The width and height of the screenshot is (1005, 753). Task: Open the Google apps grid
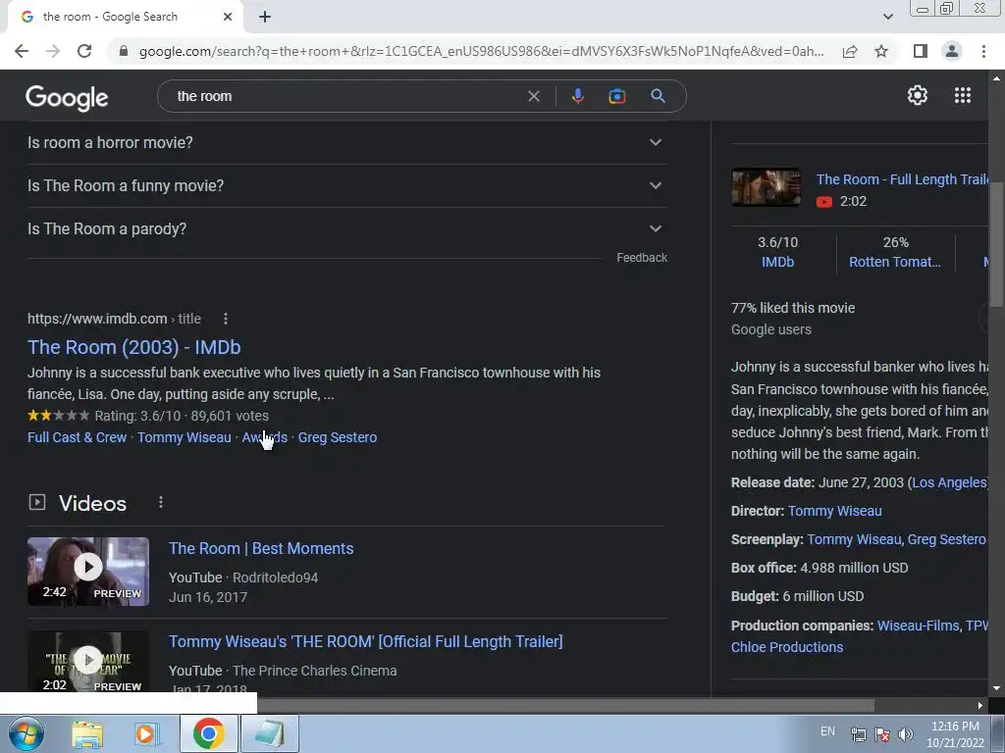(x=963, y=95)
